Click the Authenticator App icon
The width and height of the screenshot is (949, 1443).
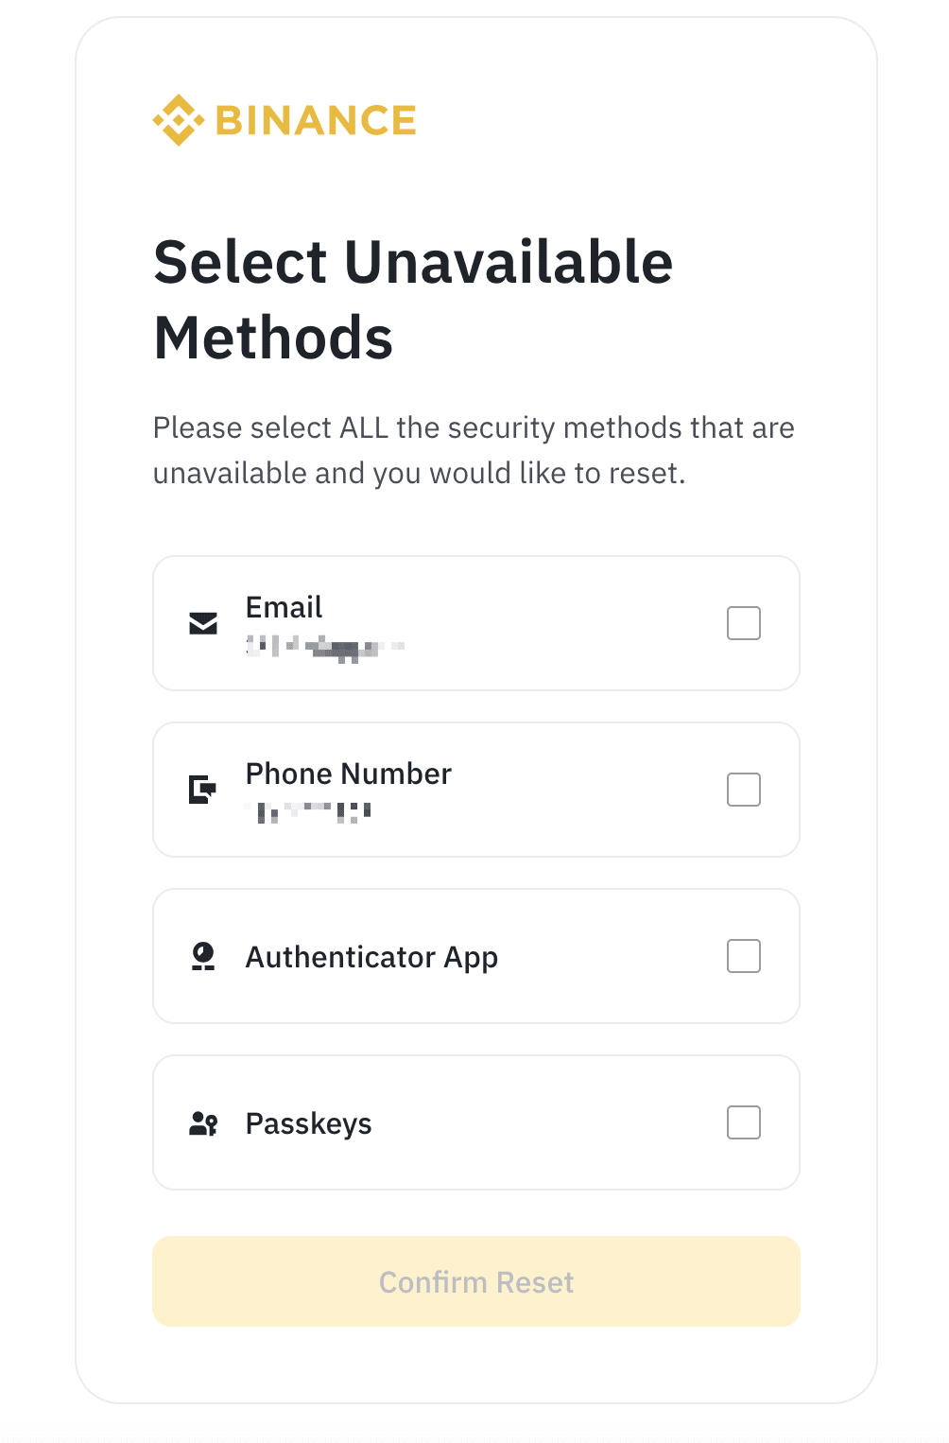click(203, 956)
